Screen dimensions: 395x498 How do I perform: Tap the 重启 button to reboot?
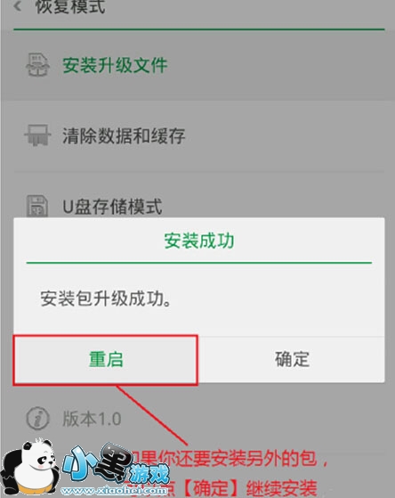(x=105, y=360)
